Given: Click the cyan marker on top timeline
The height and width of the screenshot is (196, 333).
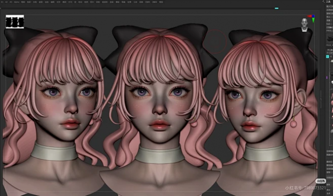Looking at the screenshot, I should (277, 8).
